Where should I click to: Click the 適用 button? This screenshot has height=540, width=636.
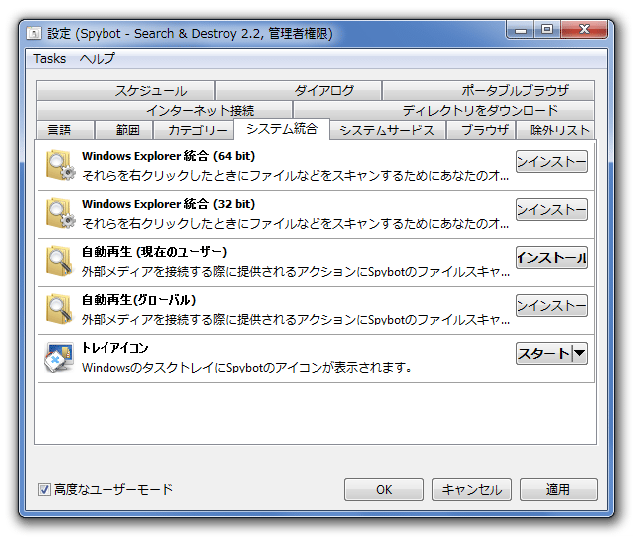point(558,489)
